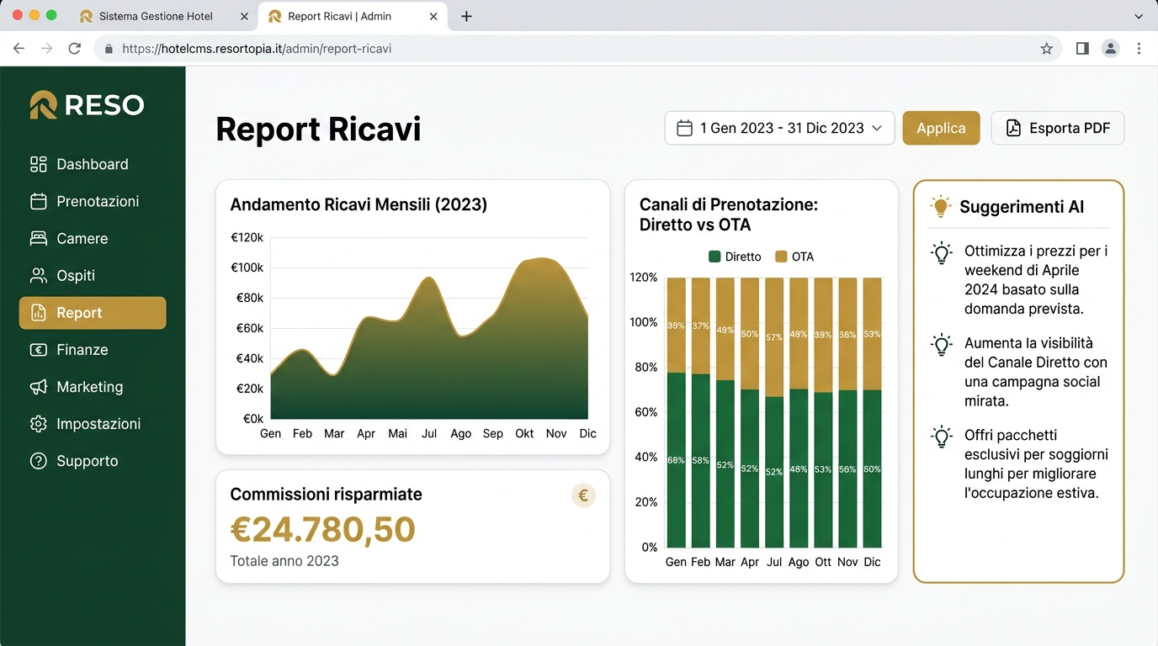Bookmark this page with the star icon
The height and width of the screenshot is (646, 1158).
[1046, 49]
